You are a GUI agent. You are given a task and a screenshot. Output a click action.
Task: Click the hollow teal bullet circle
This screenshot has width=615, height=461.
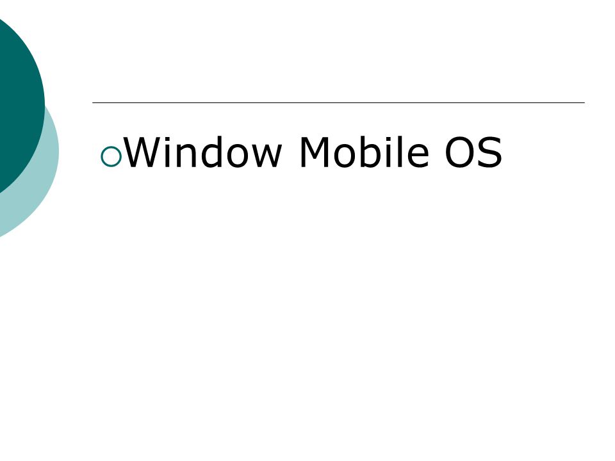click(111, 157)
